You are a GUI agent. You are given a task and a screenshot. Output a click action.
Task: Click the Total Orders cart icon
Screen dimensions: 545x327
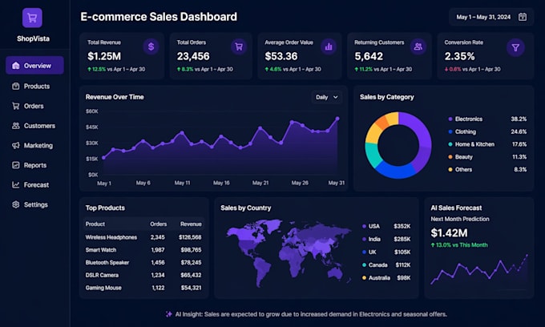[239, 46]
